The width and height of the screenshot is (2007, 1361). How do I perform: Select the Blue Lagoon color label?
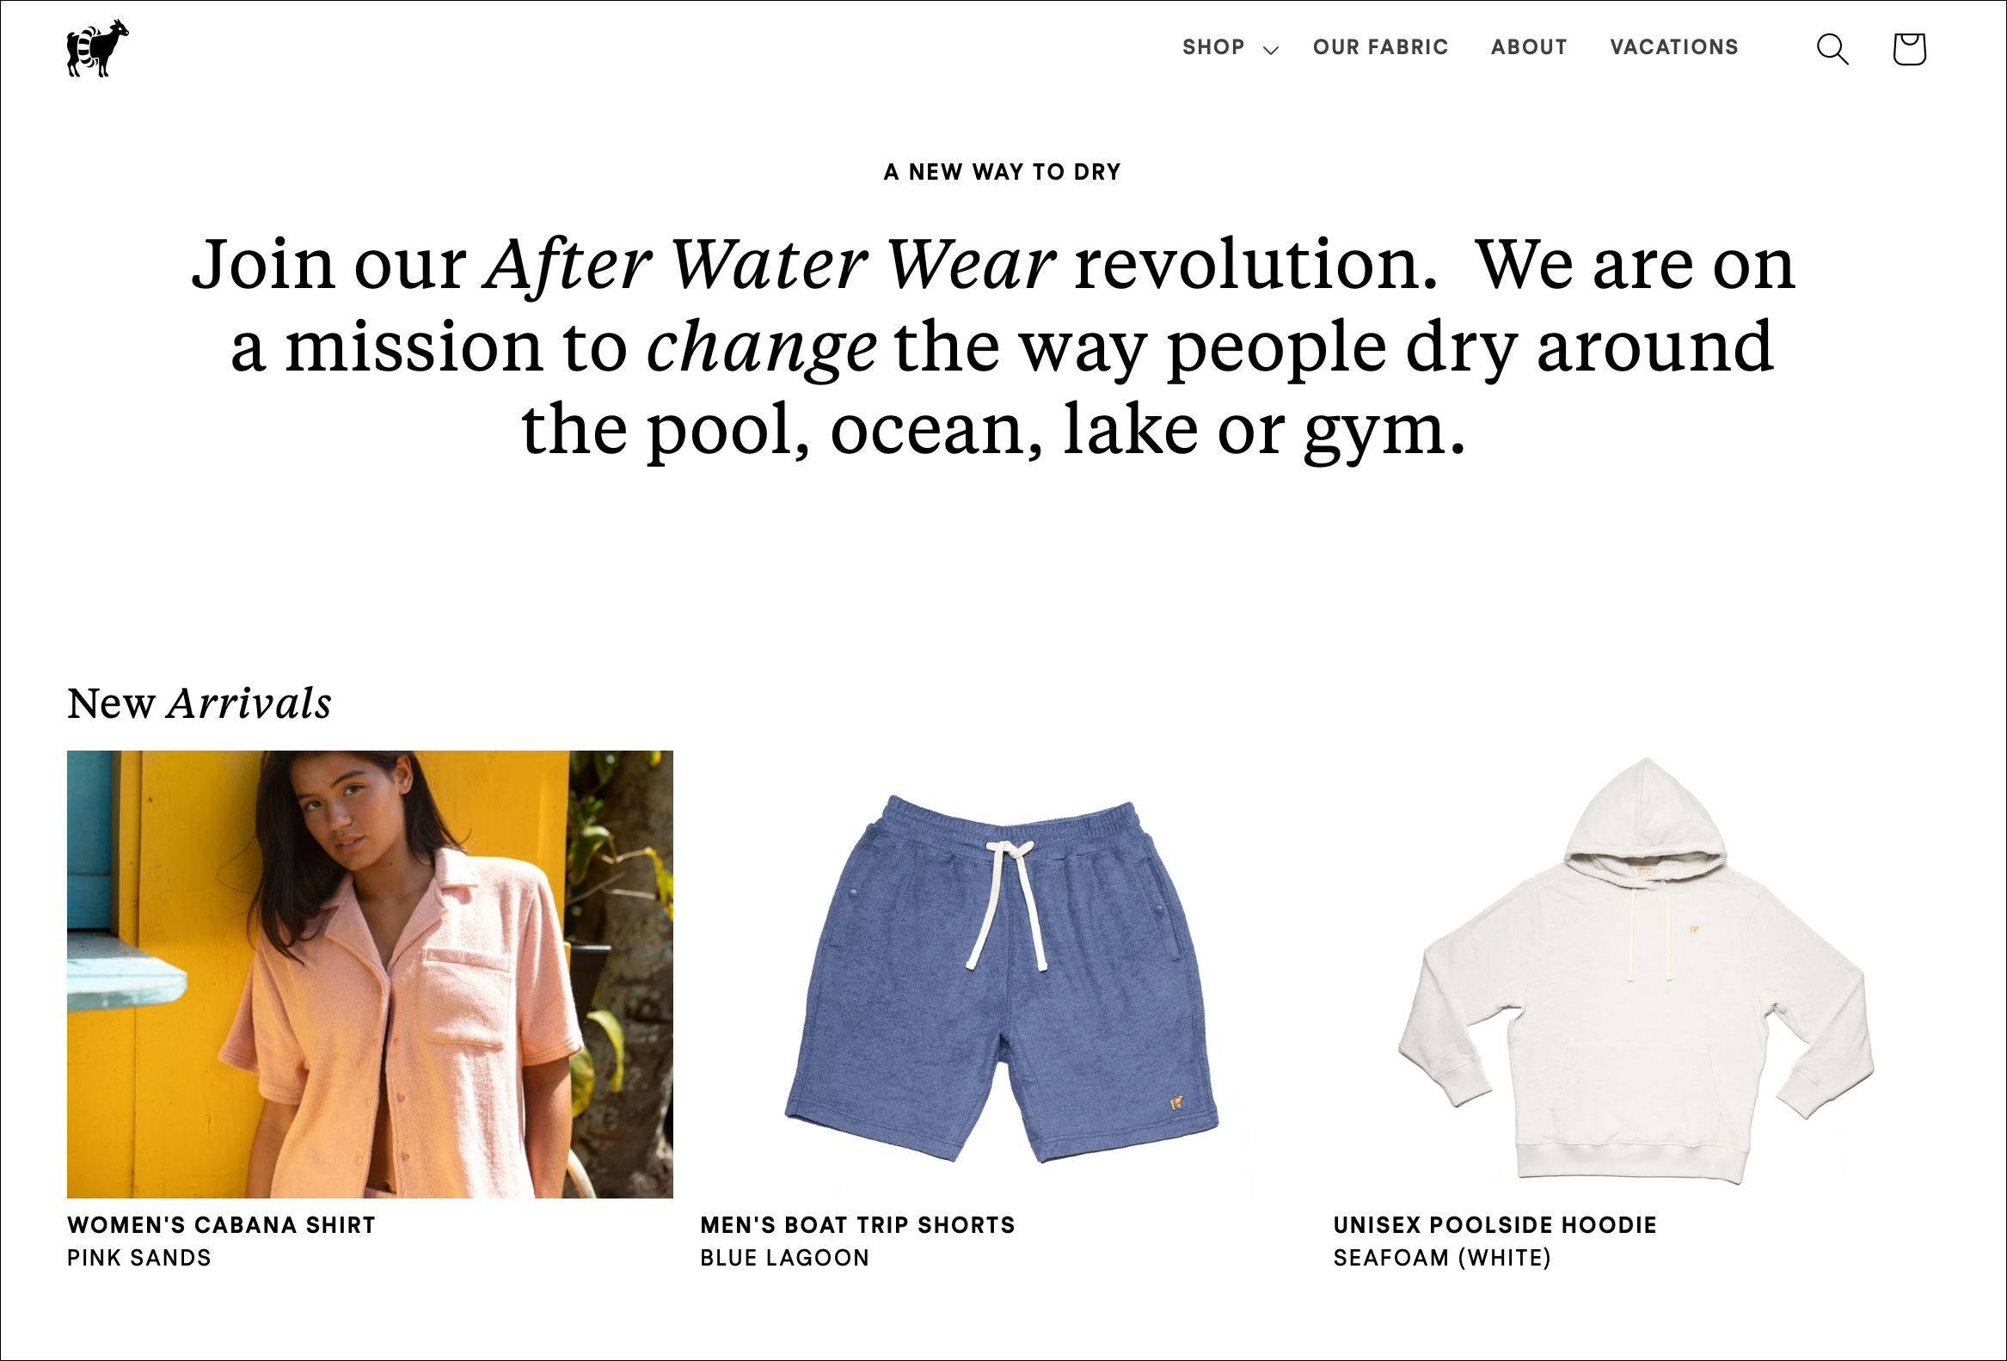click(785, 1257)
